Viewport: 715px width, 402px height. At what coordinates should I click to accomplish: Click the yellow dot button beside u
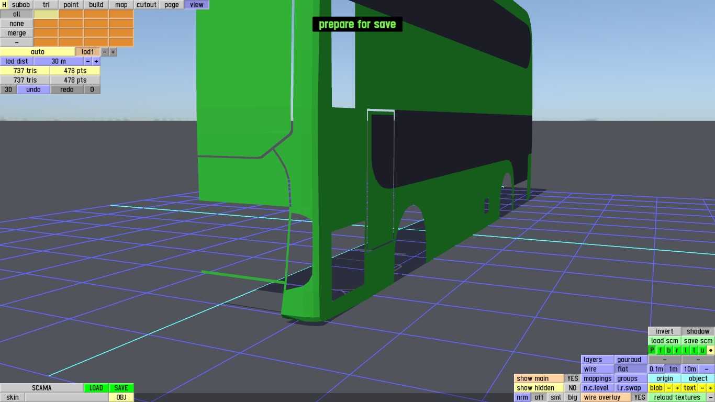point(711,350)
